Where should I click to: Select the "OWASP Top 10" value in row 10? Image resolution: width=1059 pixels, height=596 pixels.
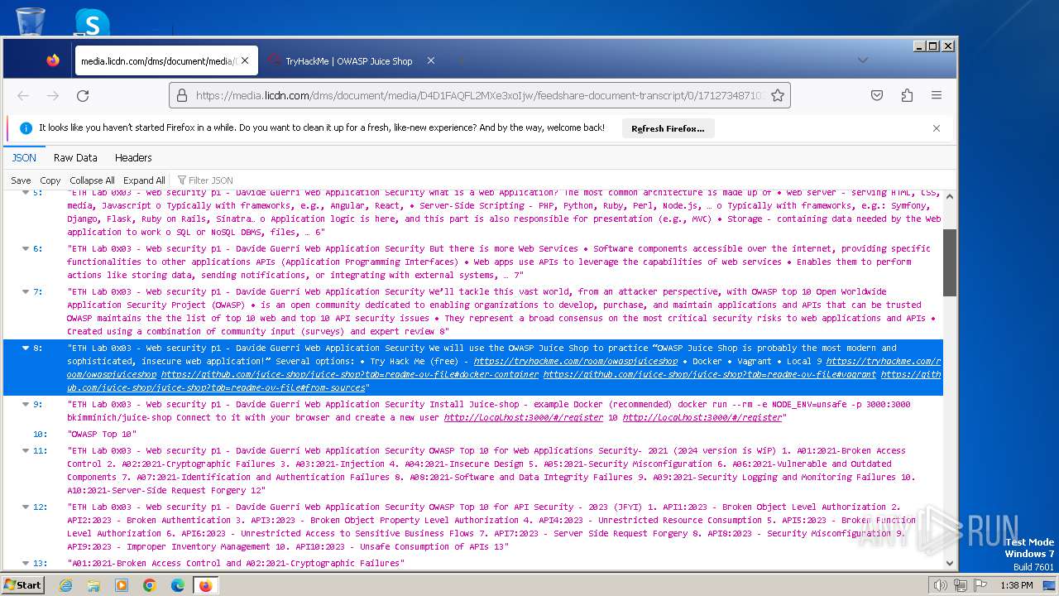tap(102, 434)
